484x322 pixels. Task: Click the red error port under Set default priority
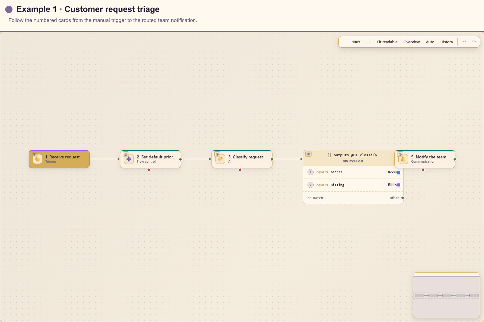(149, 170)
